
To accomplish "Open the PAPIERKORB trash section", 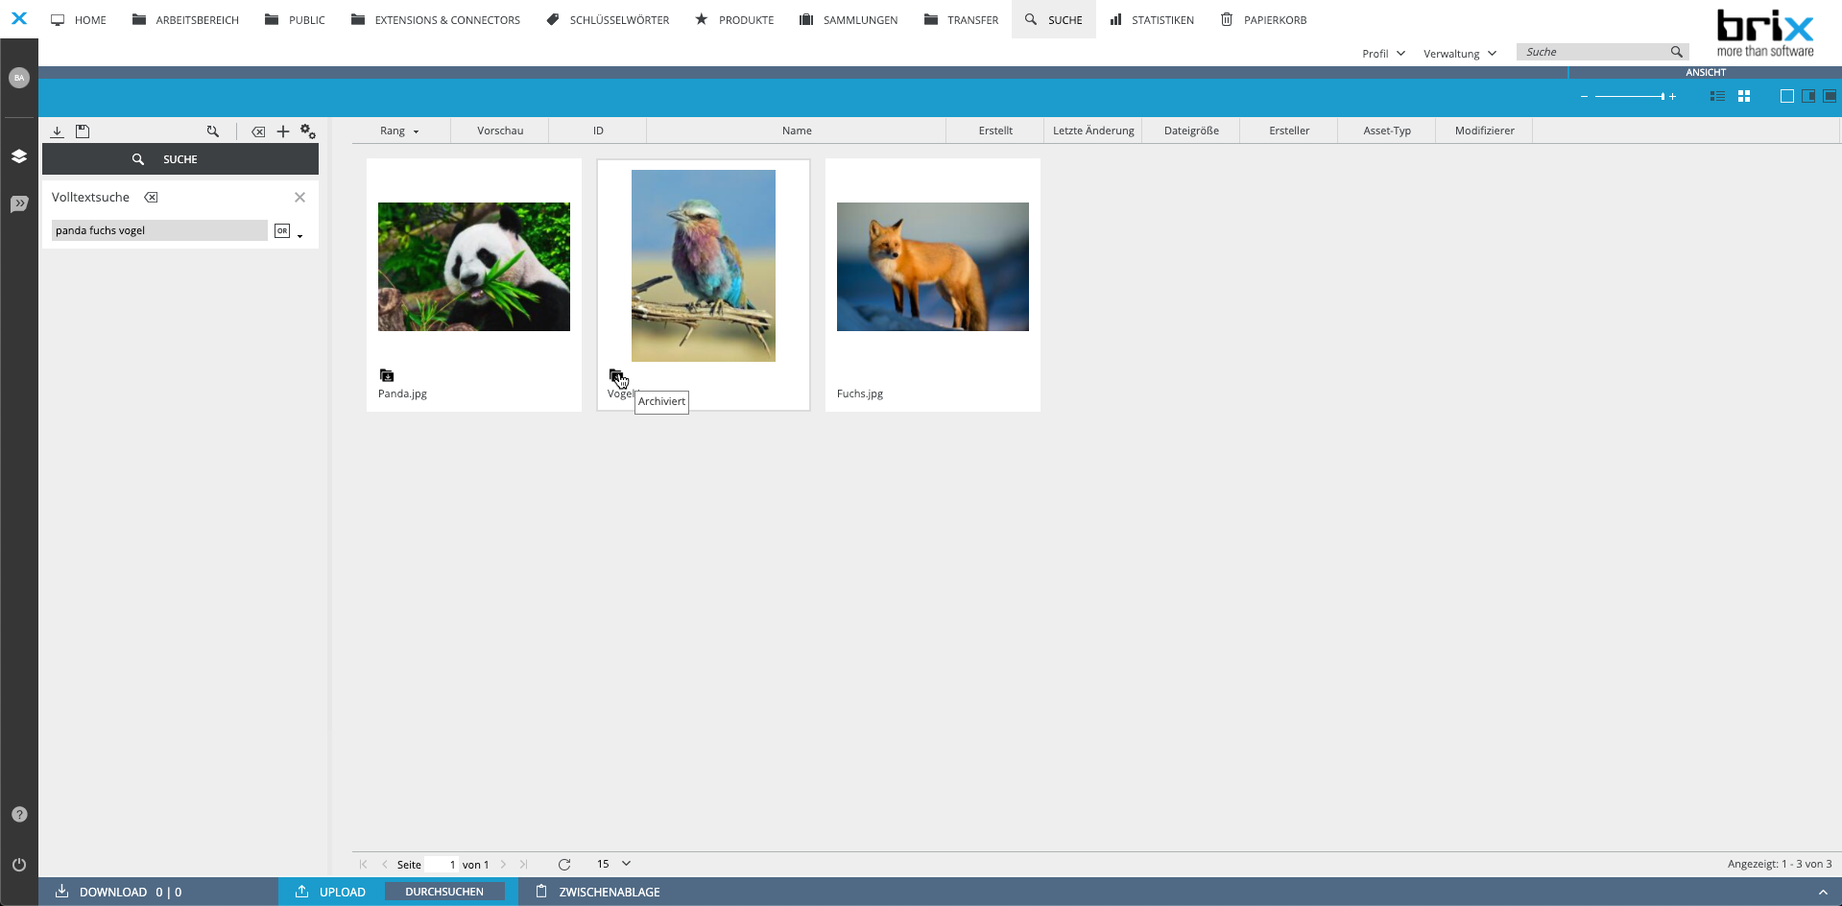I will pyautogui.click(x=1263, y=19).
